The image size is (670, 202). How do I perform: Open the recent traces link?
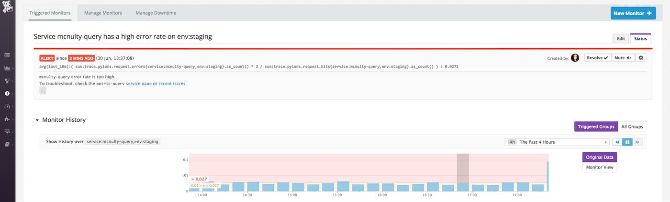pyautogui.click(x=172, y=84)
